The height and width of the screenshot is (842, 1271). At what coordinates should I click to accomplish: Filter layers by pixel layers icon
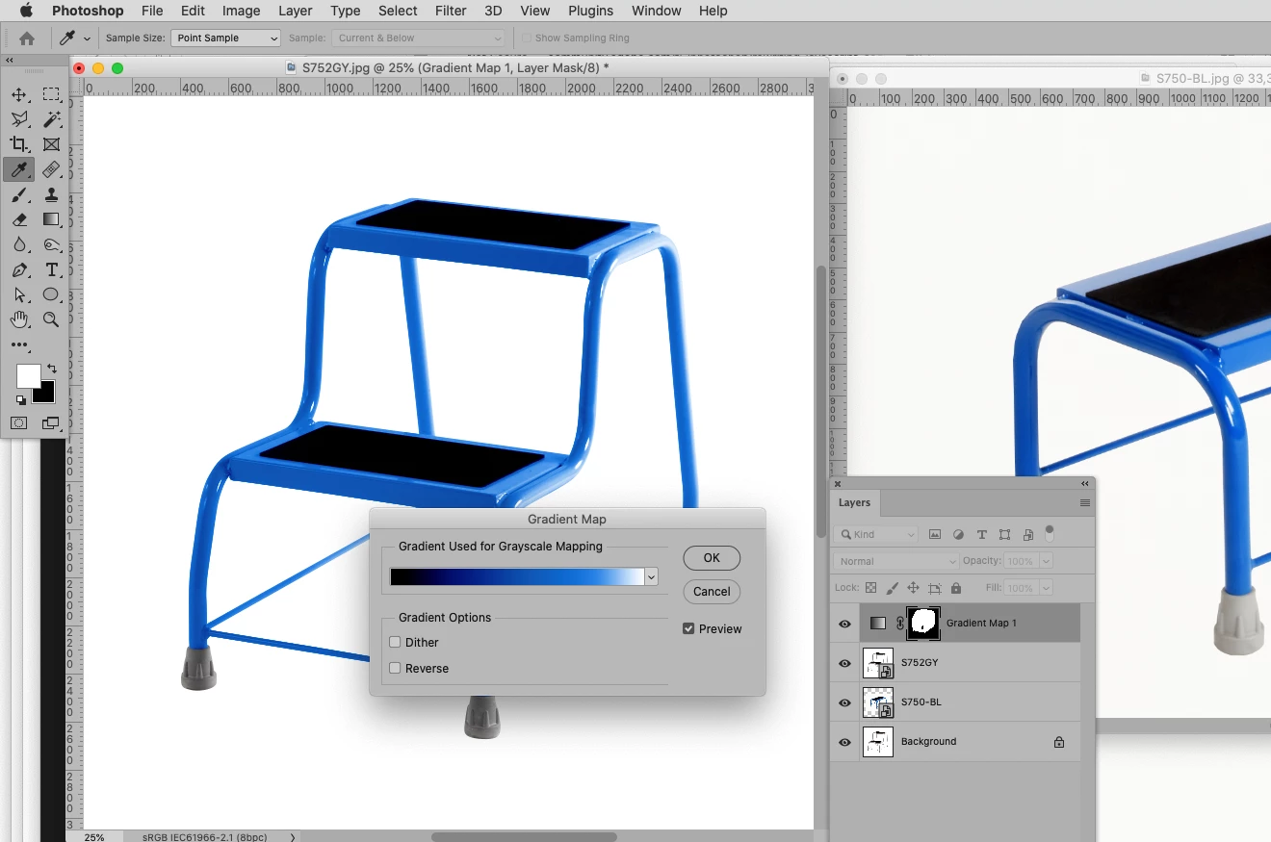935,535
